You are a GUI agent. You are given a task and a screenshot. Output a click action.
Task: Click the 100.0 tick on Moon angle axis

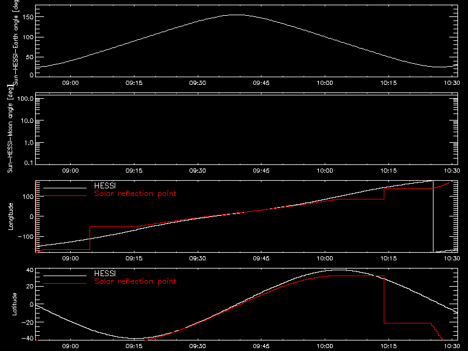pos(25,99)
